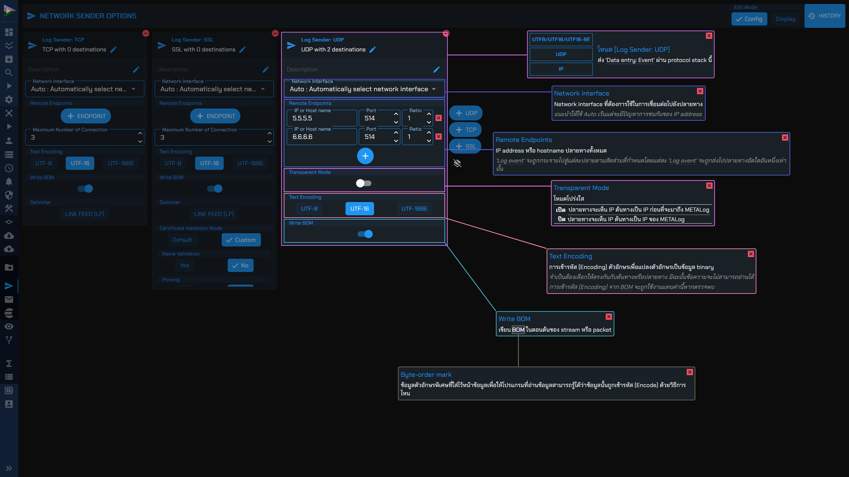Open the security shield icon in sidebar
The image size is (849, 477).
[9, 195]
